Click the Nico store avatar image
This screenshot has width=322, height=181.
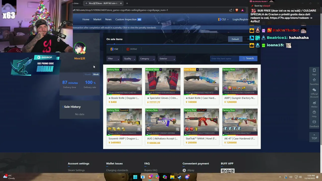tap(80, 48)
